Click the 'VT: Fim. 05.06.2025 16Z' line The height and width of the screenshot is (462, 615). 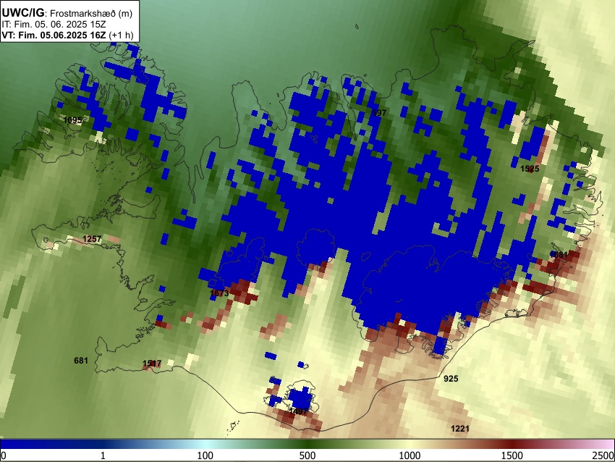tap(67, 35)
